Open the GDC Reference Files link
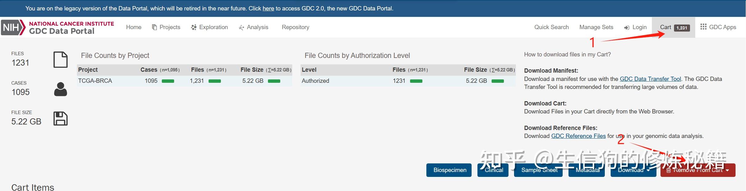This screenshot has height=191, width=746. (578, 136)
